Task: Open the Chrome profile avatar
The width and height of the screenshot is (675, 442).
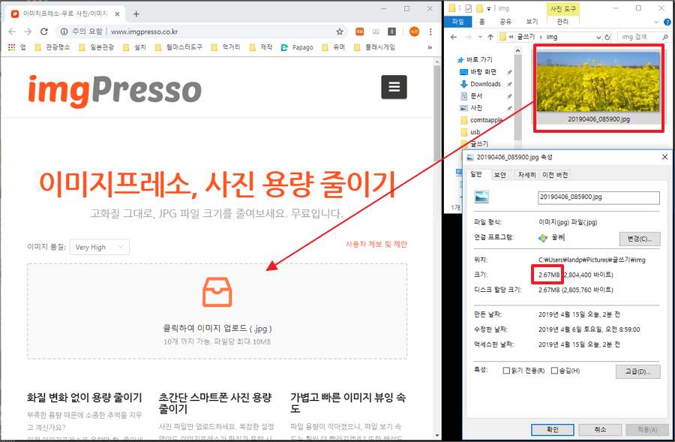Action: click(x=414, y=32)
